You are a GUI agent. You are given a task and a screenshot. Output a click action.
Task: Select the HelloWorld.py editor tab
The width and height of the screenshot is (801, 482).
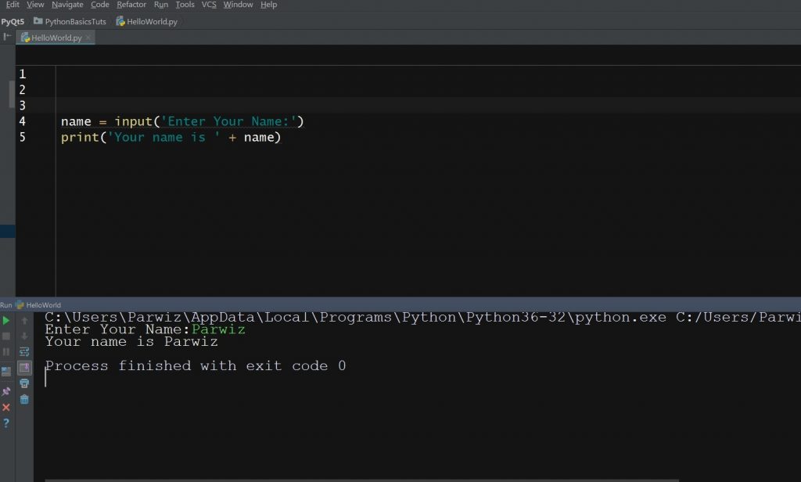pos(56,38)
